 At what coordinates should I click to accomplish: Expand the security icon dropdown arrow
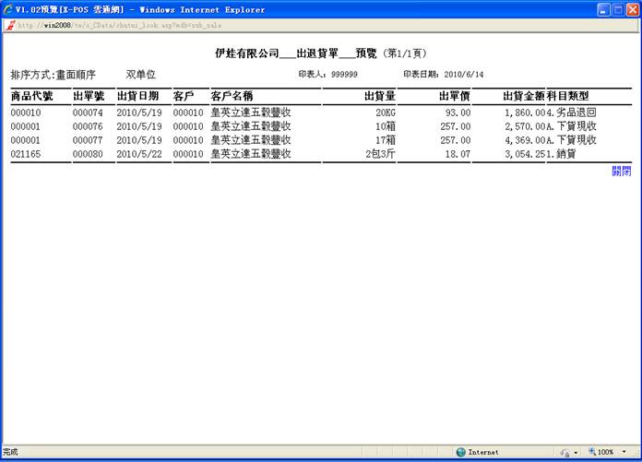coord(576,453)
